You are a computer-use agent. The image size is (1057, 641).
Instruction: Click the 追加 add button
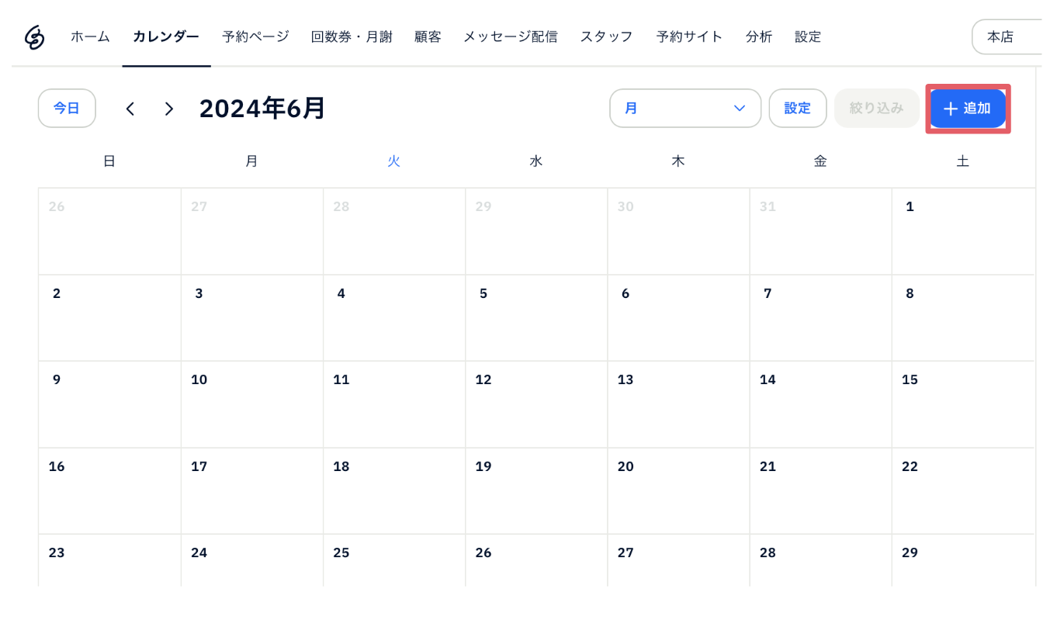point(968,109)
